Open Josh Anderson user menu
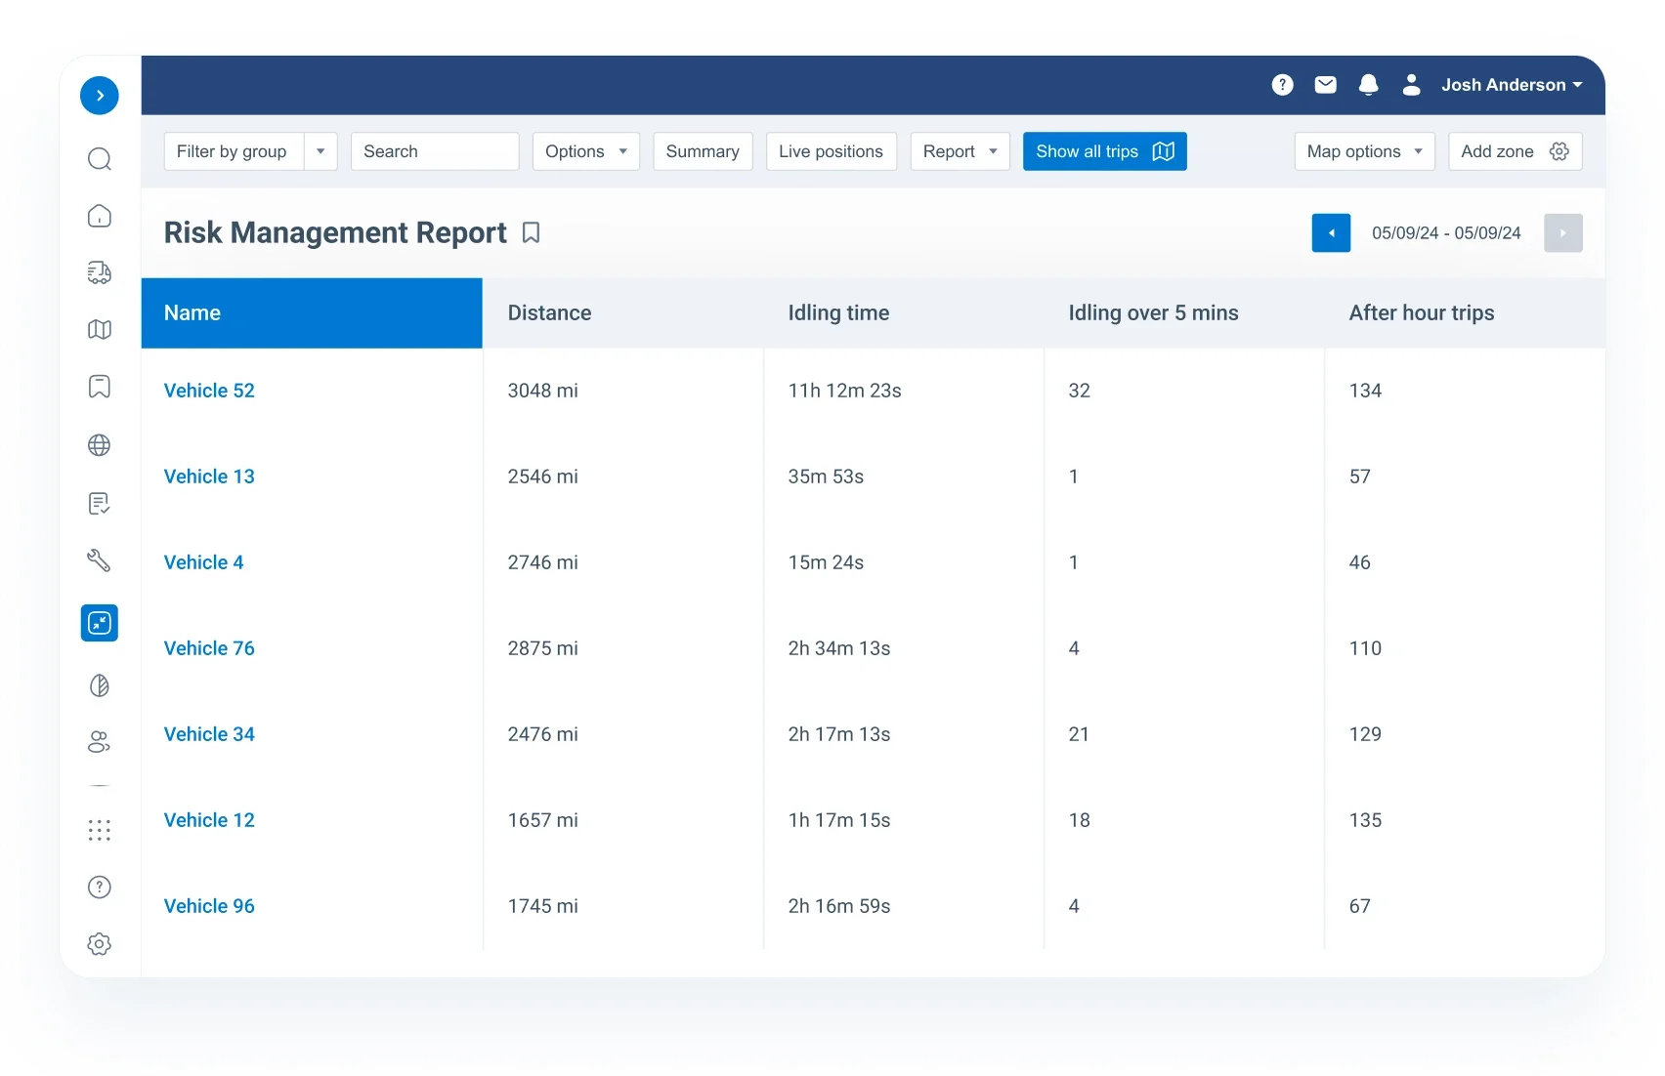This screenshot has height=1076, width=1665. click(x=1510, y=85)
